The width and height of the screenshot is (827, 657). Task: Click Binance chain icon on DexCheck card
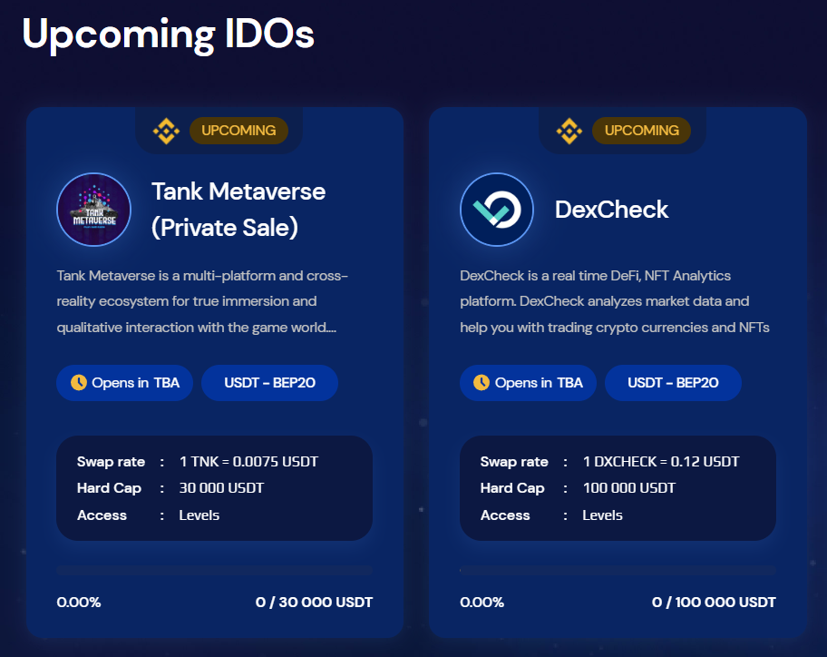[569, 132]
